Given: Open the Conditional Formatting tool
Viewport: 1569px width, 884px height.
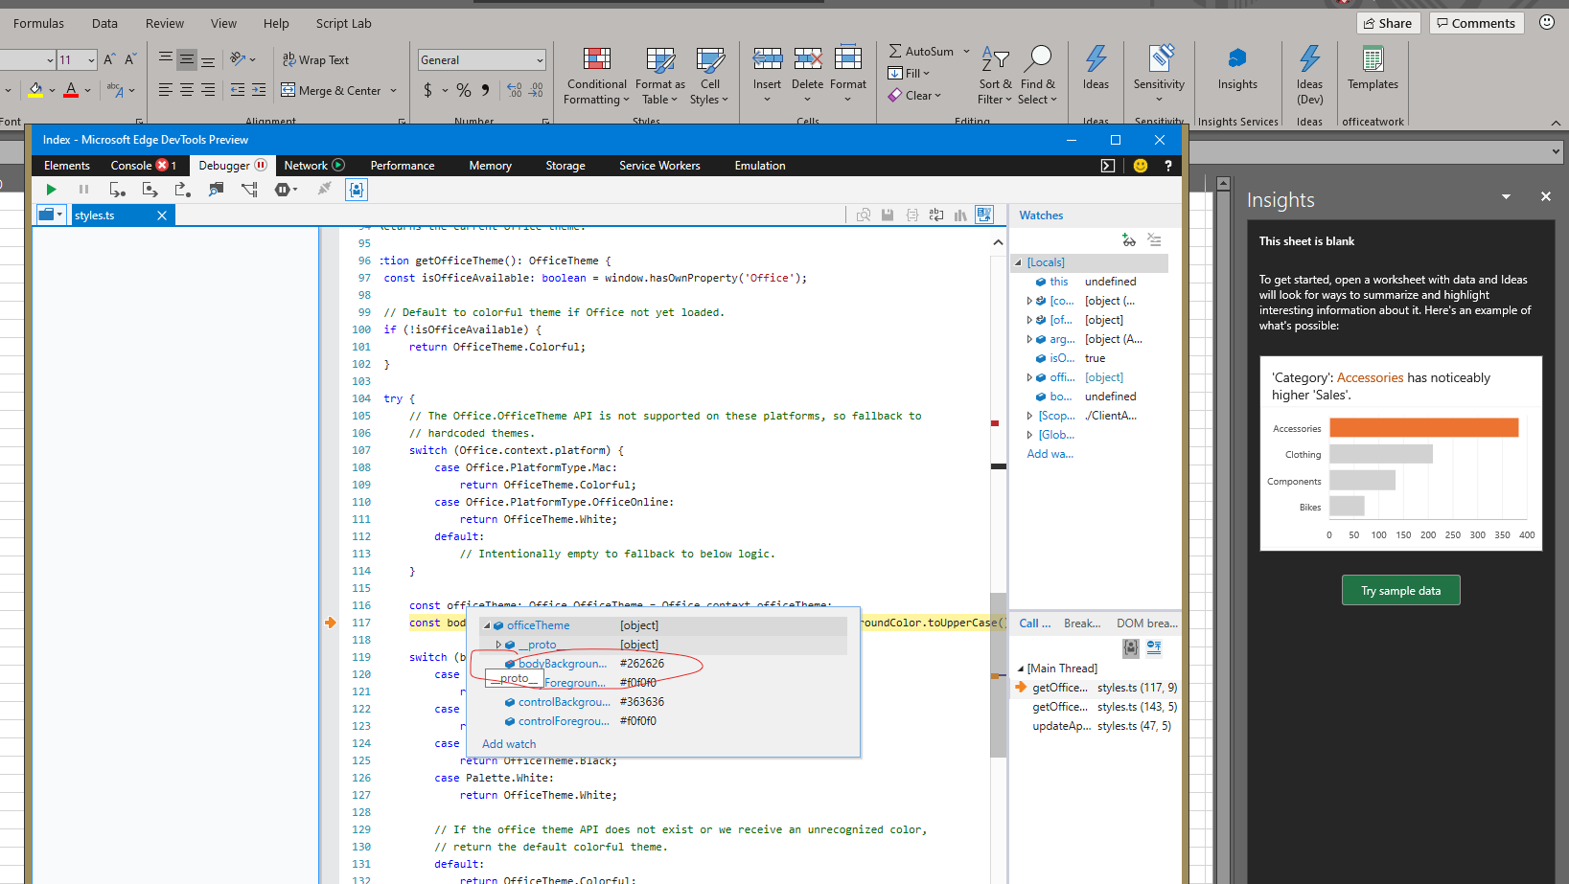Looking at the screenshot, I should (596, 77).
